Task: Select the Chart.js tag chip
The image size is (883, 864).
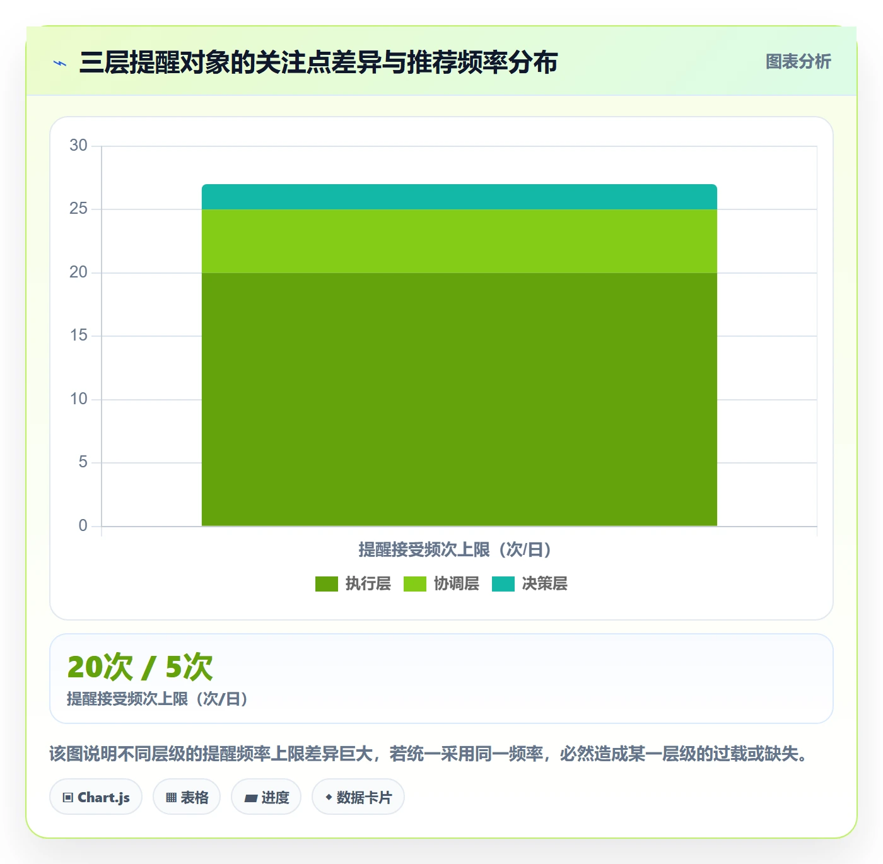Action: pyautogui.click(x=96, y=797)
